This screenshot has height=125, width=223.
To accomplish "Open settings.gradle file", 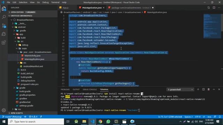I will pos(32,106).
